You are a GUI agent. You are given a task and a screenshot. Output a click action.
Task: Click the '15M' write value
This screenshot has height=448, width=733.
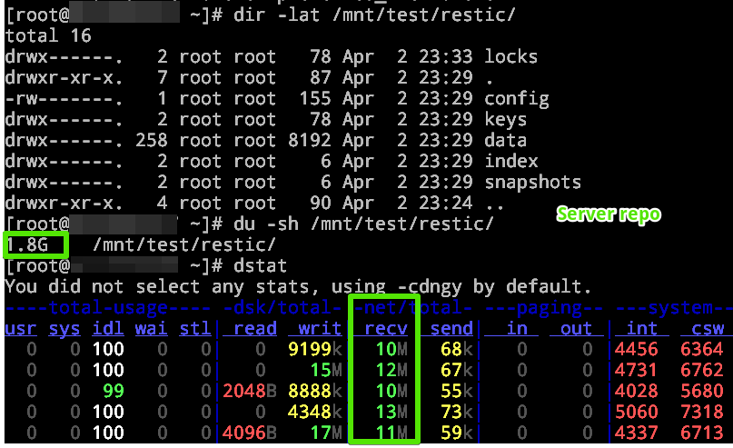tap(326, 371)
